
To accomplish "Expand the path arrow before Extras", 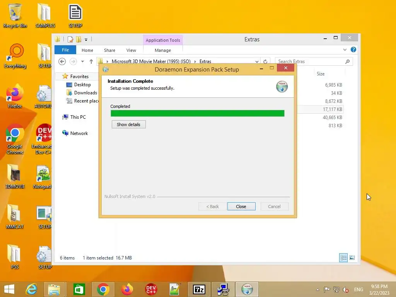I will [195, 61].
